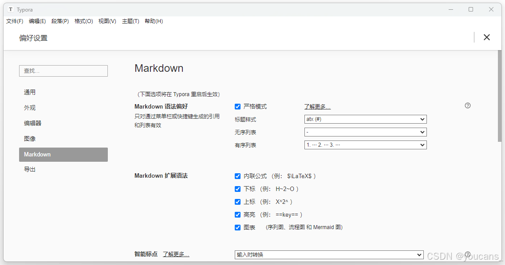Toggle the 高亮 highlight checkbox
This screenshot has height=265, width=505.
click(238, 214)
